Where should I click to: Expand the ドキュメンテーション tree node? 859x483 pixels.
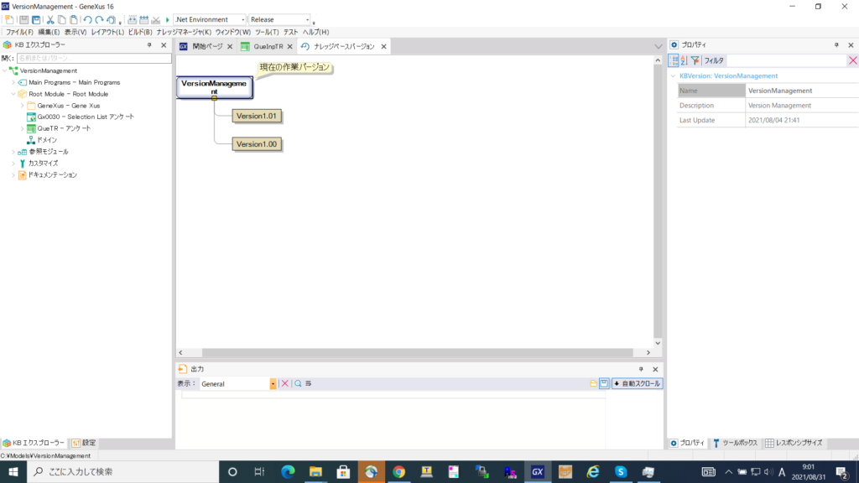tap(13, 174)
